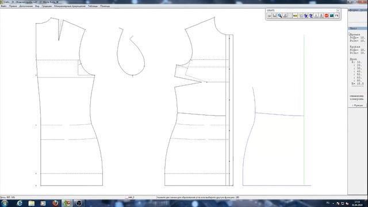This screenshot has height=207, width=368.
Task: Open the Межразмерные приращения menu
Action: [70, 6]
